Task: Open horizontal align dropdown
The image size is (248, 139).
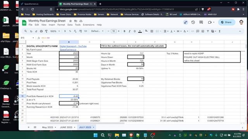Action: click(x=166, y=31)
